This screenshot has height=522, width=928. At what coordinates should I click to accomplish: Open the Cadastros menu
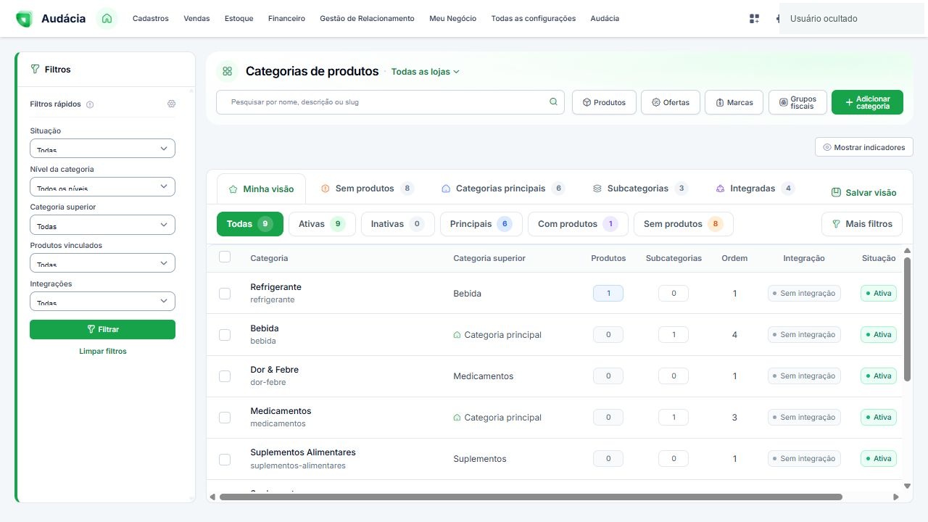click(151, 19)
